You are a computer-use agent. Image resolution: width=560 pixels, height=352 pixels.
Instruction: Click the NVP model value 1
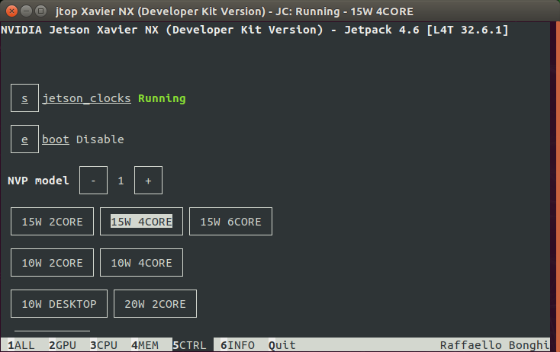[x=121, y=181]
